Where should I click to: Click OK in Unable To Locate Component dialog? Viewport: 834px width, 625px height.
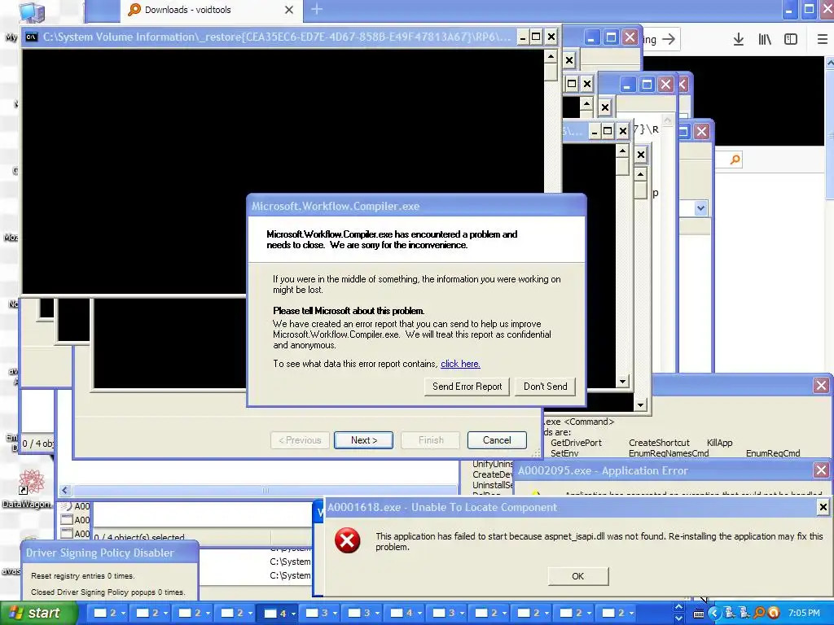point(578,576)
